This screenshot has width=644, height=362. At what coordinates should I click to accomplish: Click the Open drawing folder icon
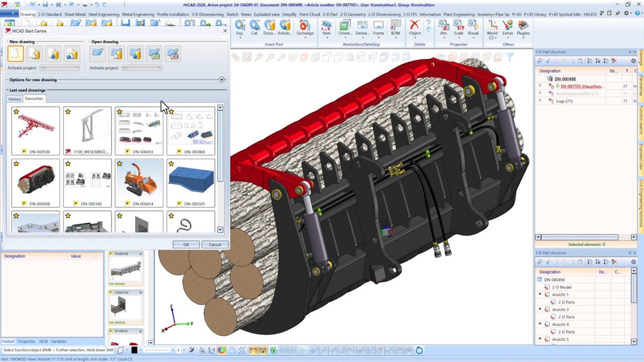point(98,53)
